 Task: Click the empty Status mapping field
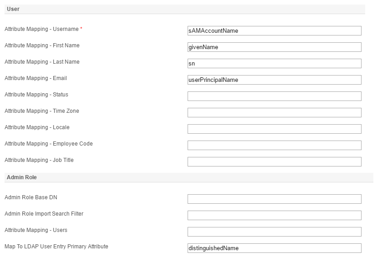(274, 96)
